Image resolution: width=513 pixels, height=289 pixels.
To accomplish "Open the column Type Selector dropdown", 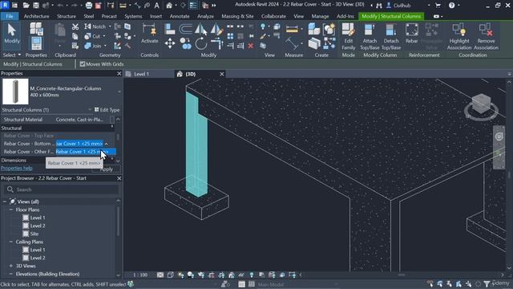I will 119,92.
